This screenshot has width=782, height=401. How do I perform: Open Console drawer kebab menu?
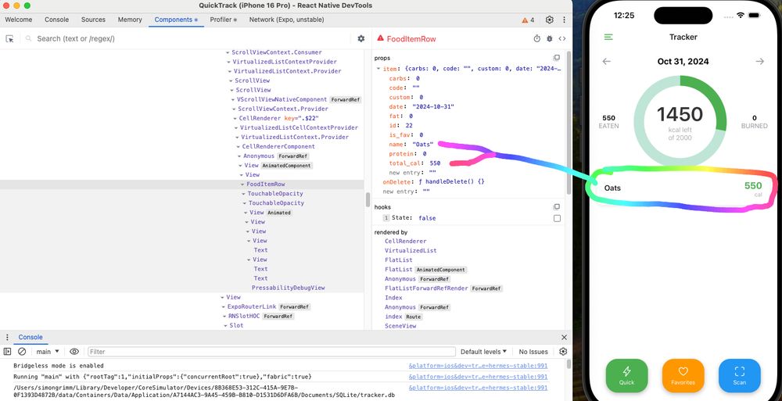click(x=7, y=338)
